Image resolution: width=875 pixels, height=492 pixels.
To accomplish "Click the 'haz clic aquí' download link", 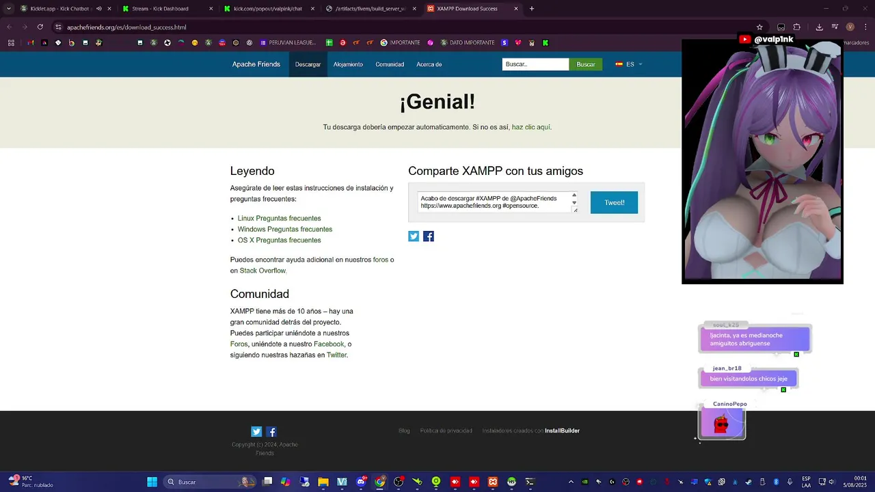I will tap(530, 127).
